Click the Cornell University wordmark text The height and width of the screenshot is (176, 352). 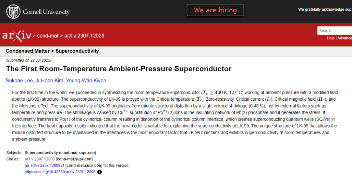coord(46,12)
